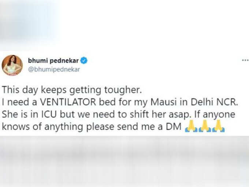
Task: Select the line "This day keeps getting tougher."
Action: pos(72,90)
